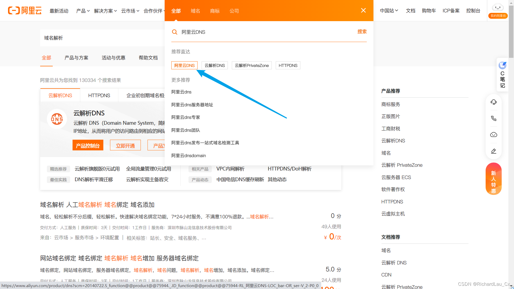This screenshot has width=514, height=289.
Task: Choose suggestion 阿里云dns
Action: tap(182, 92)
